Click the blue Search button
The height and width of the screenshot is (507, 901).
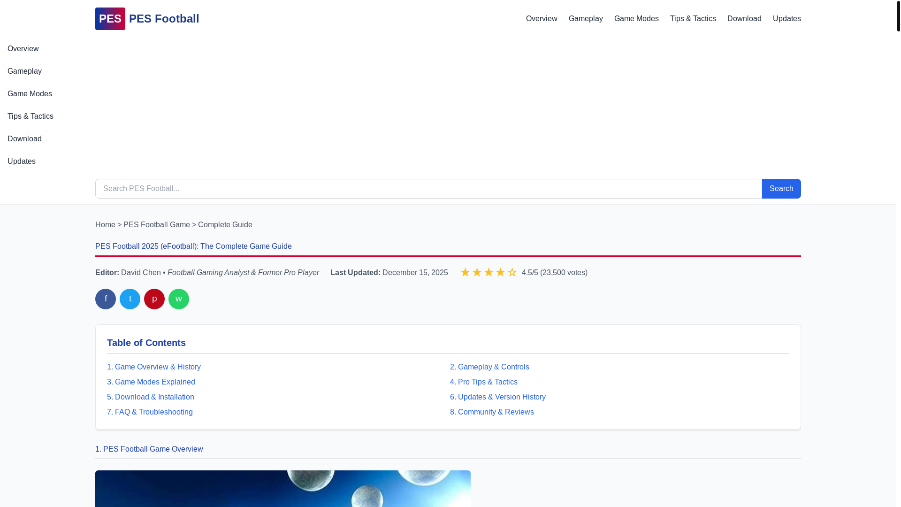[x=781, y=189]
